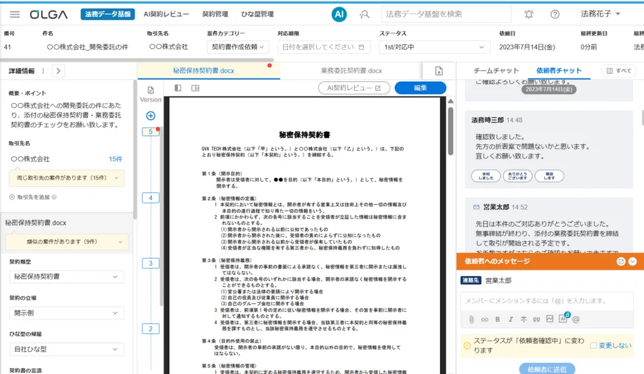Viewport: 644px width, 374px height.
Task: Click the upload document icon beside file tabs
Action: point(439,71)
